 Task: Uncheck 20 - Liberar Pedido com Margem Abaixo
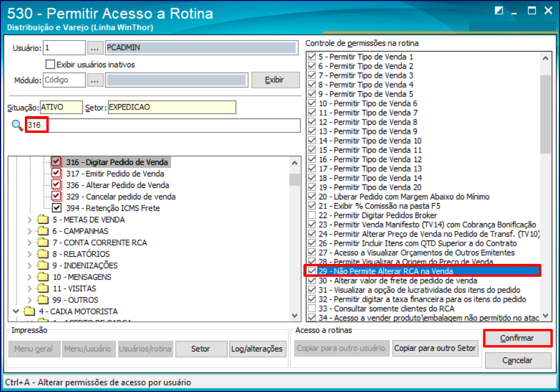click(x=312, y=196)
